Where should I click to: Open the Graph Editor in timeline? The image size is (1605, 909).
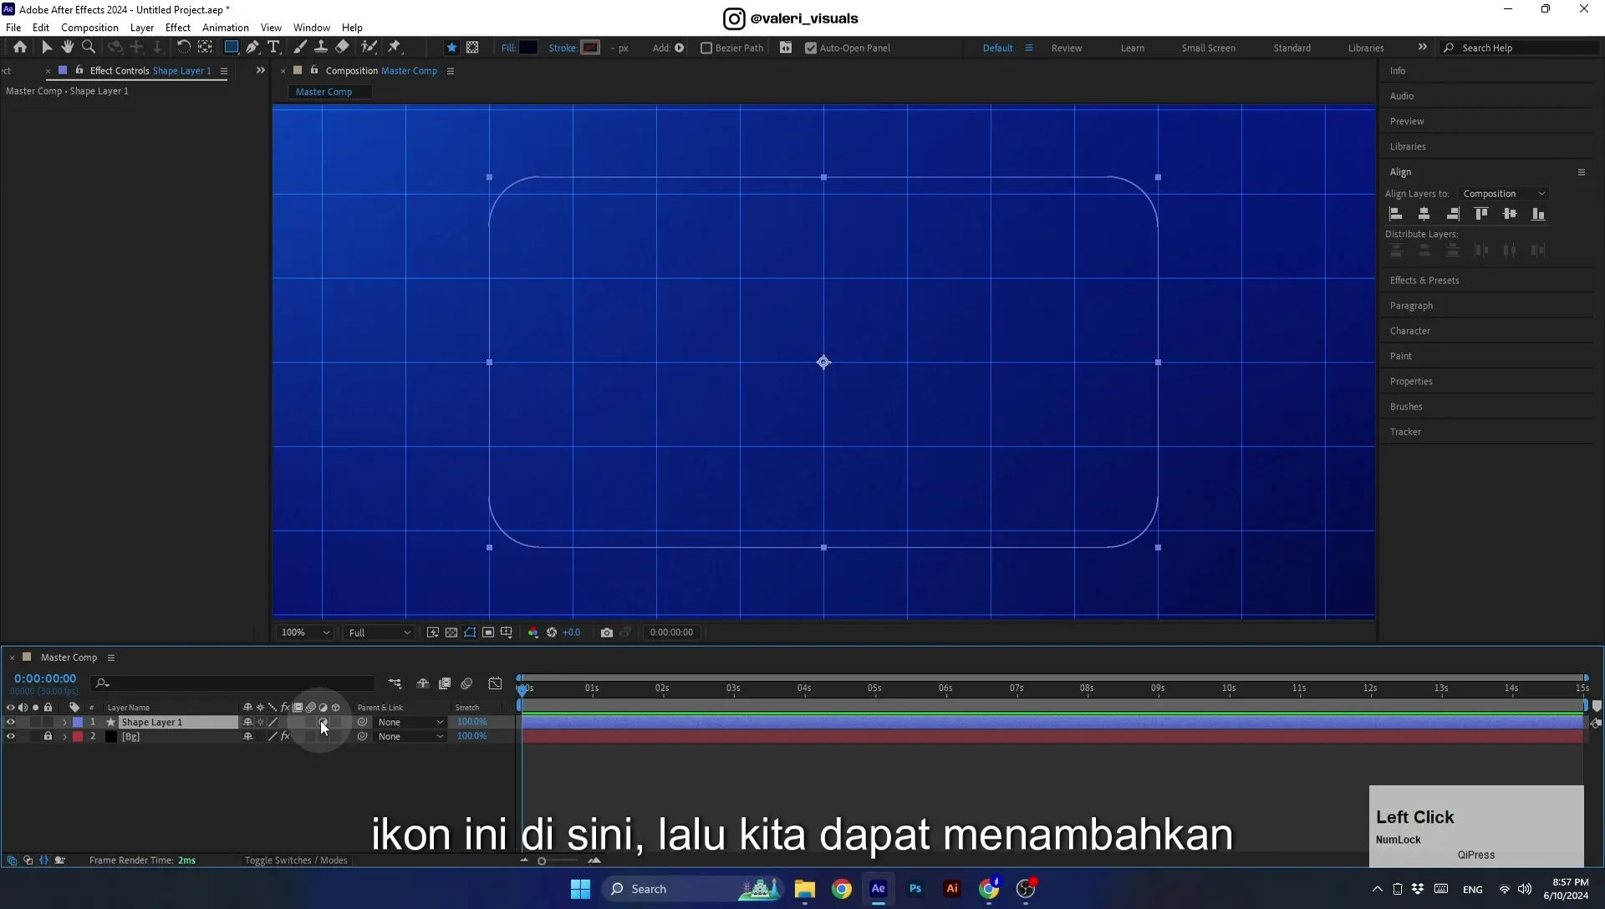pyautogui.click(x=495, y=683)
